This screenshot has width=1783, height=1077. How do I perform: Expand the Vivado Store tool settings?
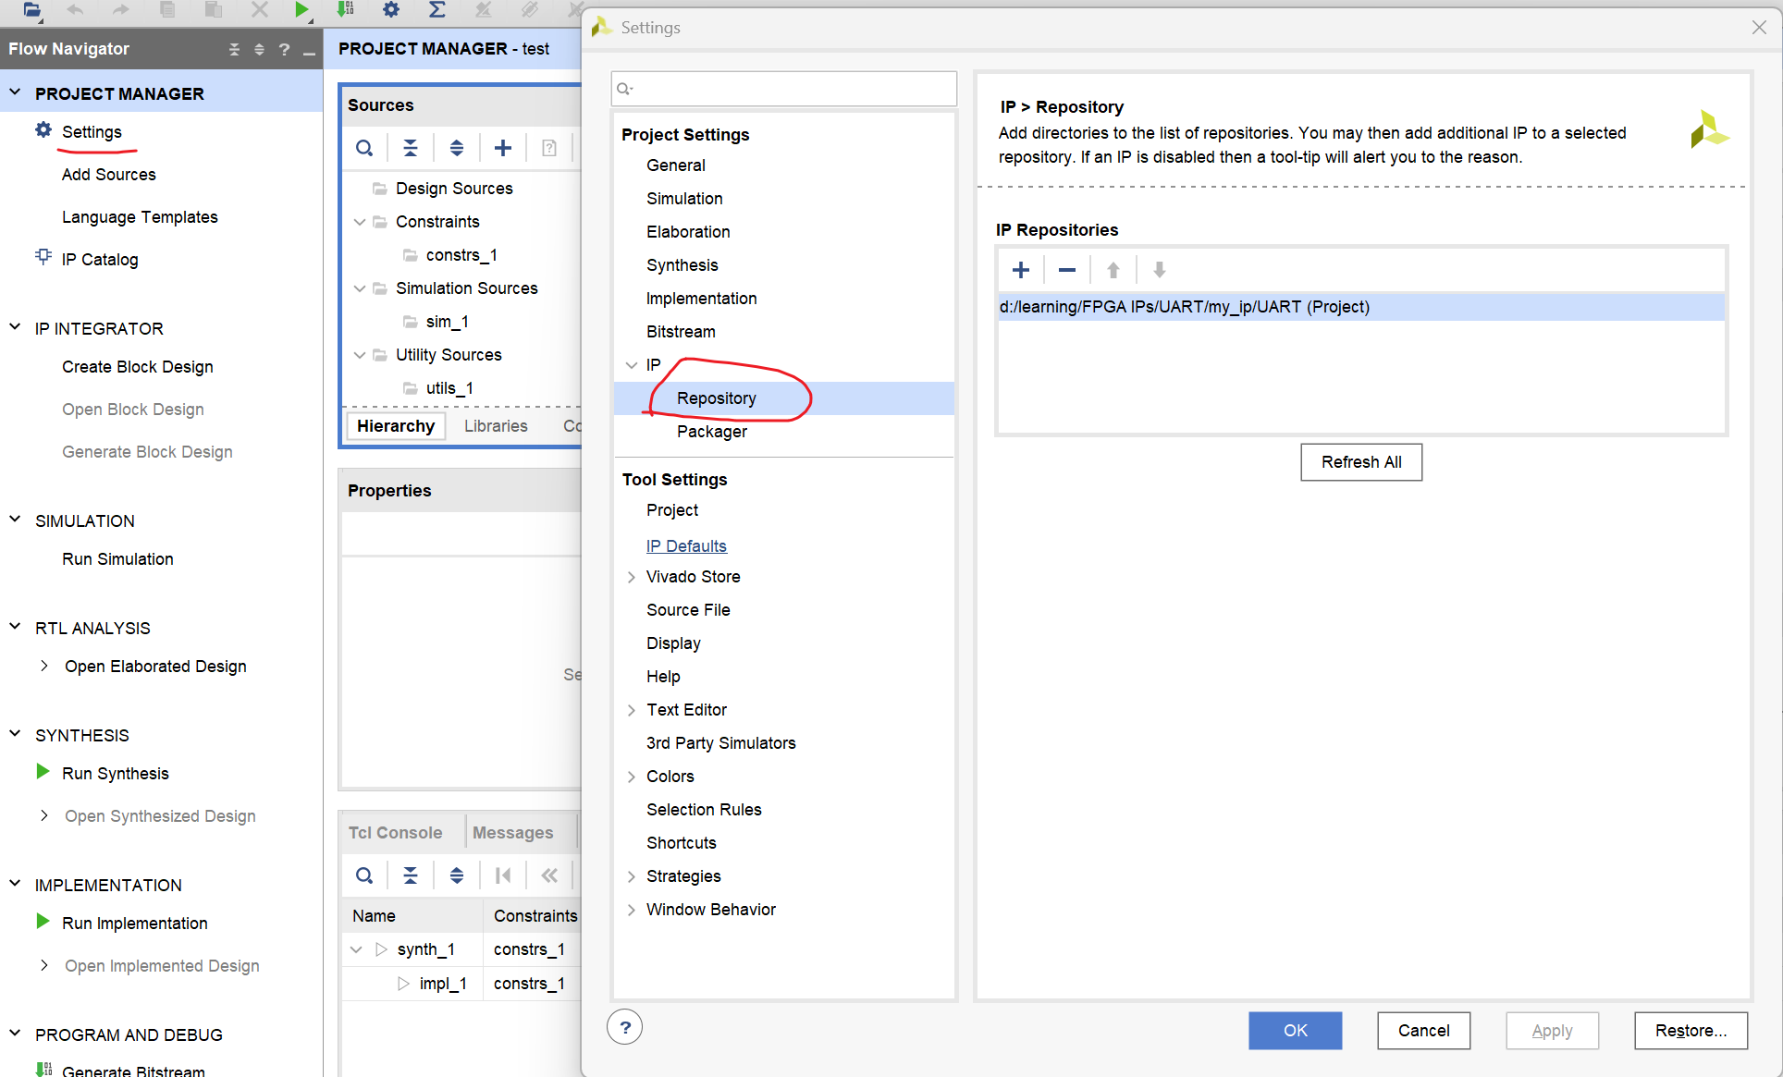(632, 577)
